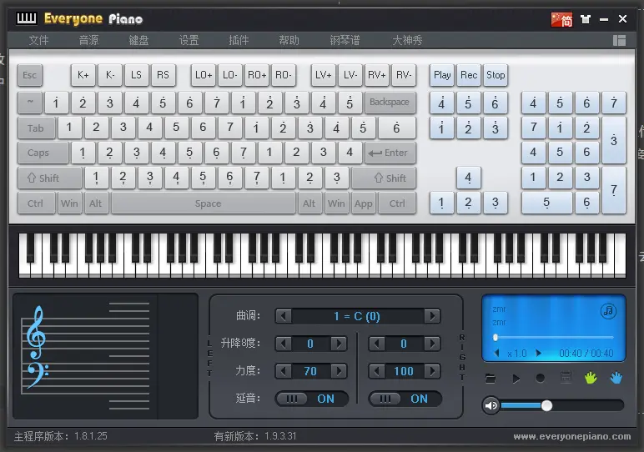Click the skin shirt icon in the title bar
This screenshot has height=452, width=644.
click(586, 19)
